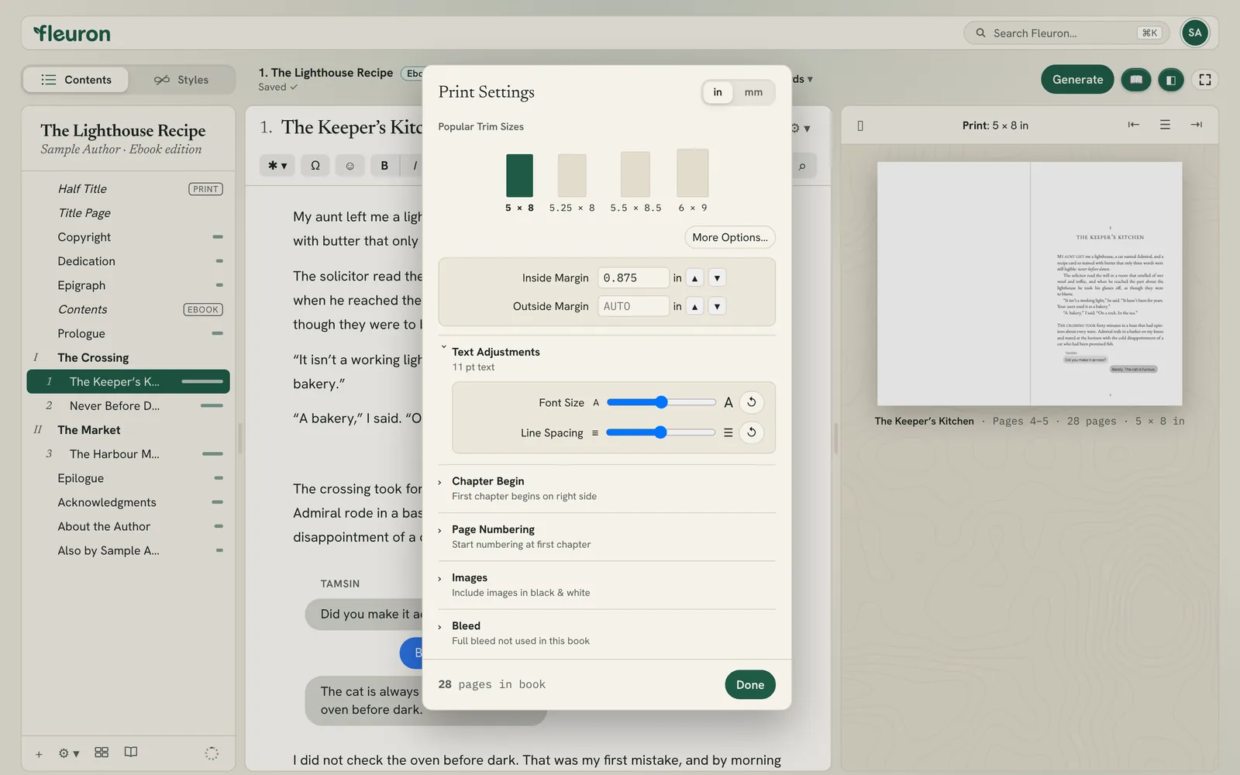Enter fullscreen with the expand icon

coord(1204,79)
